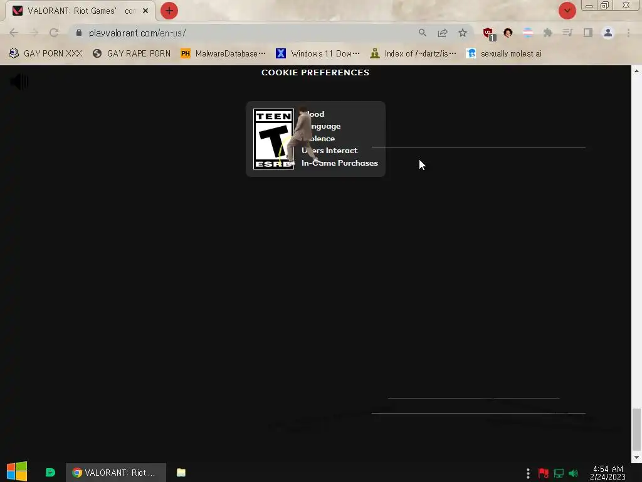642x482 pixels.
Task: Switch to the Chrome VALORANT taskbar button
Action: [116, 473]
